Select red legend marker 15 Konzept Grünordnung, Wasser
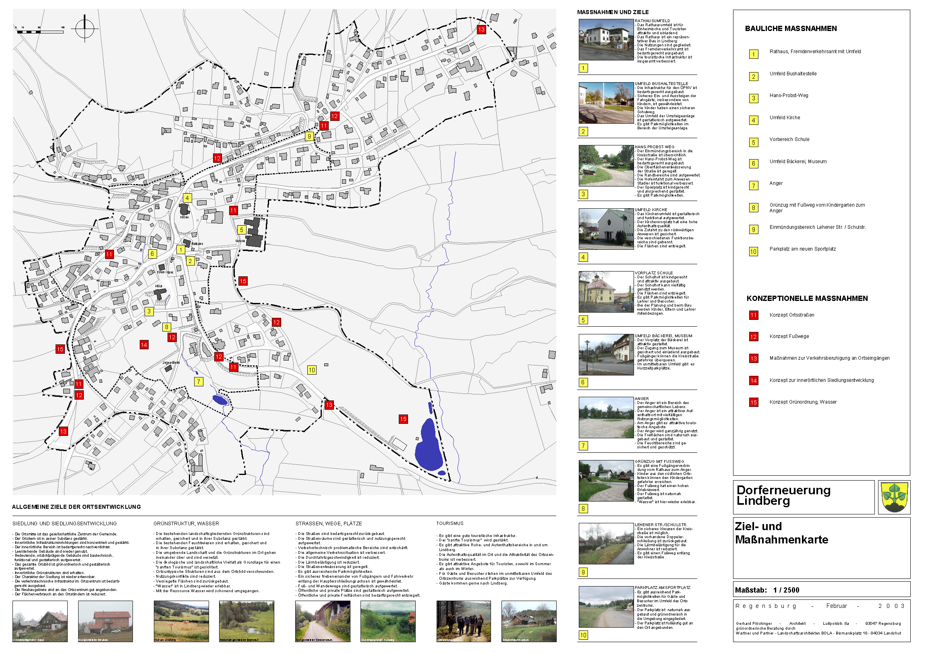Screen dimensions: 926x653 click(x=753, y=402)
